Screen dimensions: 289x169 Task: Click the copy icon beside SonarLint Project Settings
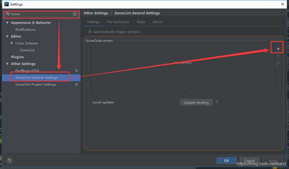coord(77,85)
